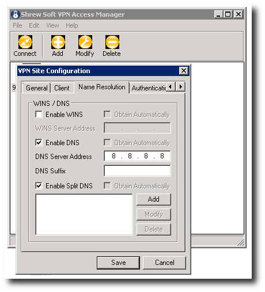Click Add button for split DNS
265x292 pixels.
[154, 199]
